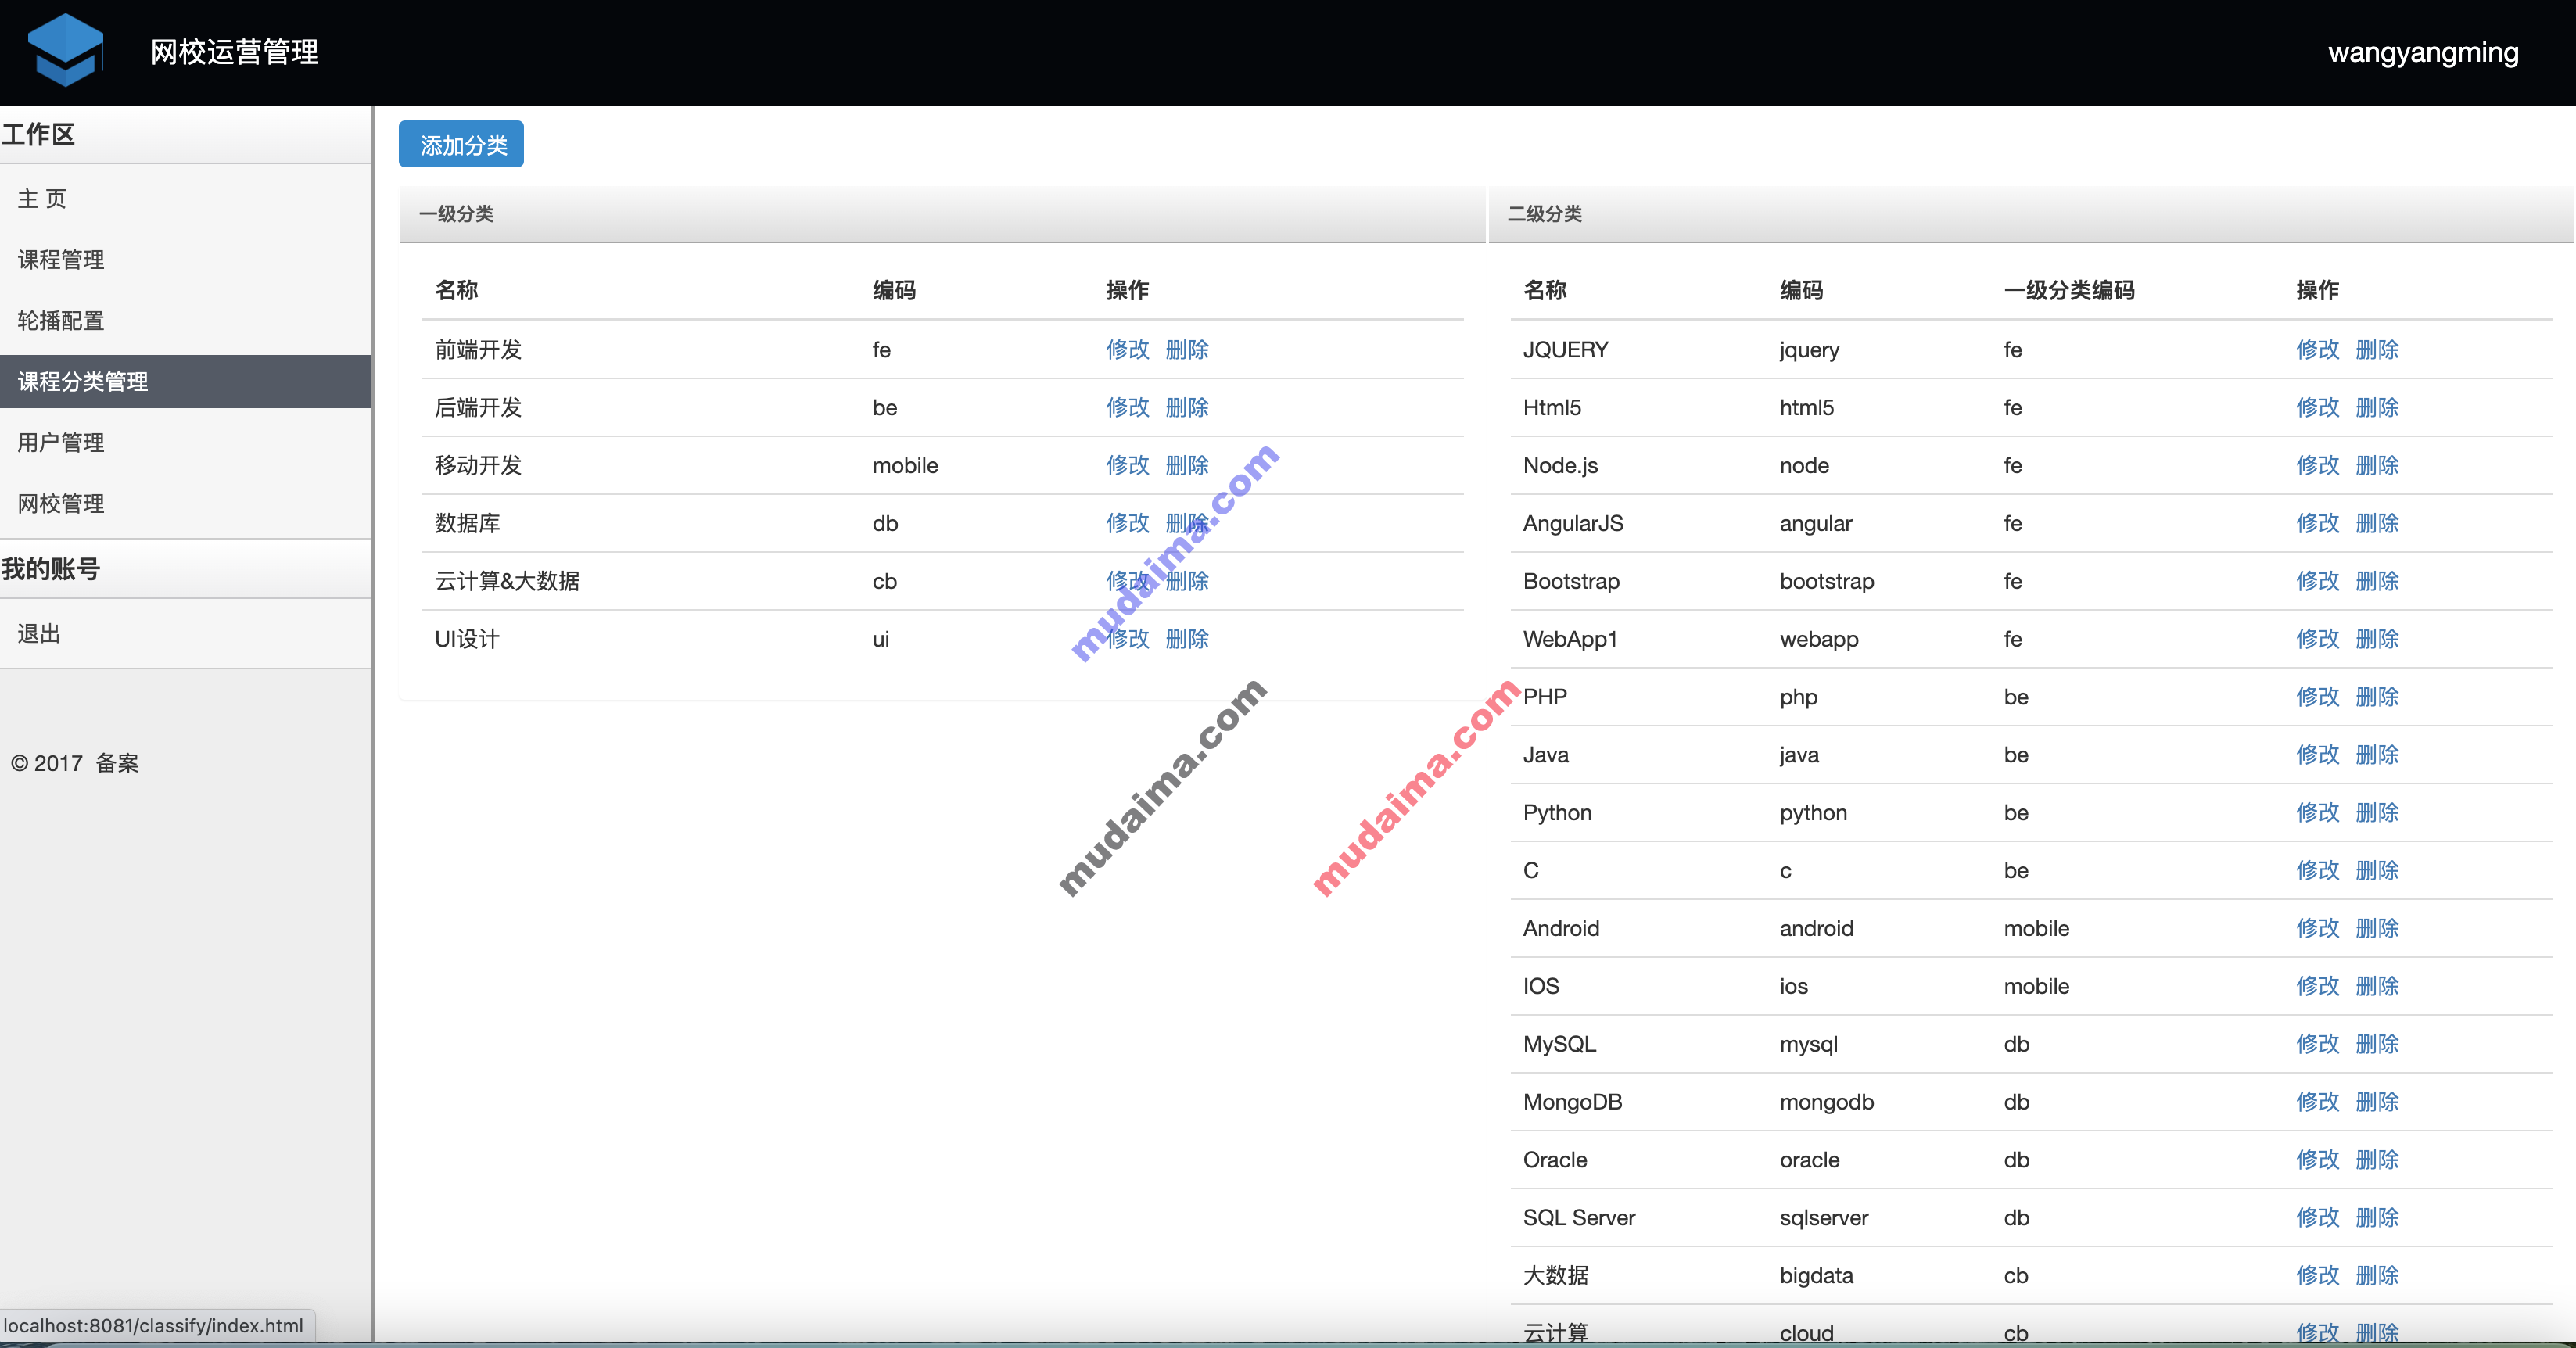This screenshot has height=1348, width=2576.
Task: Click 修改 for the C row
Action: (x=2317, y=872)
